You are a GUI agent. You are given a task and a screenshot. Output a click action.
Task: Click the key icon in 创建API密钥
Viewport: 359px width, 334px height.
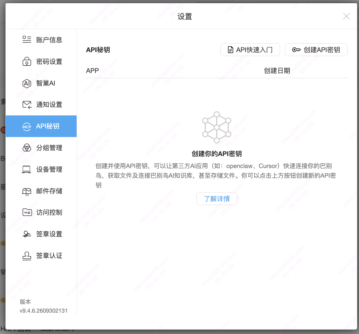click(296, 50)
